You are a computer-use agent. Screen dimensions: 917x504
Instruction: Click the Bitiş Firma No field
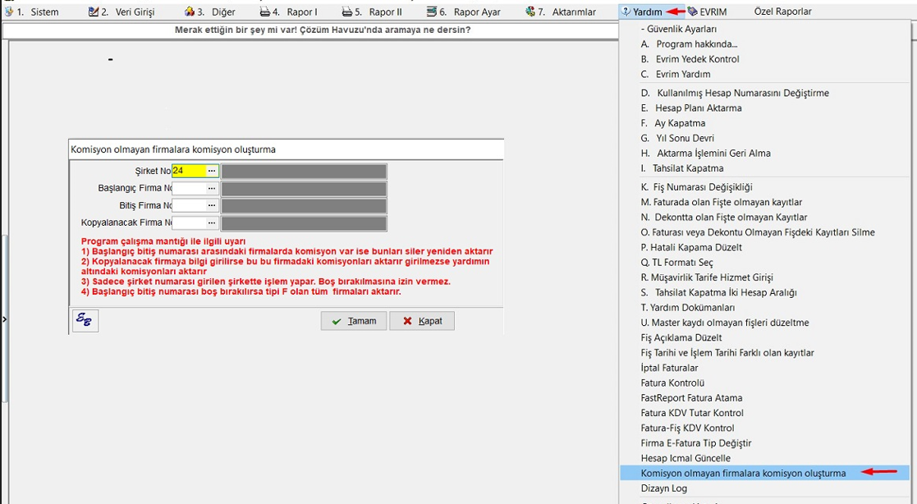pos(188,205)
